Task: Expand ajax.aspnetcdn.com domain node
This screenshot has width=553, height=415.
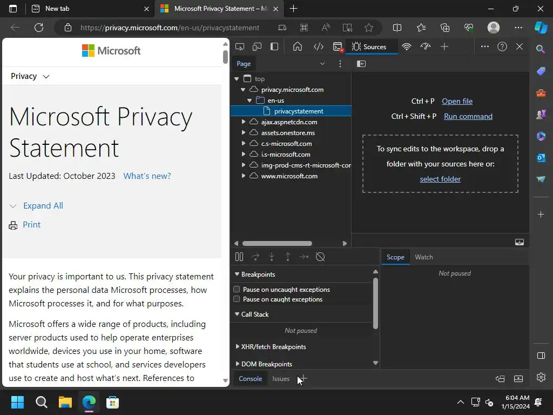Action: tap(244, 122)
